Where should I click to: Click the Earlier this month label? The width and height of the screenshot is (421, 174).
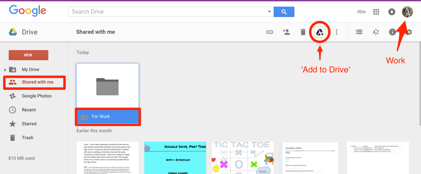pyautogui.click(x=94, y=131)
